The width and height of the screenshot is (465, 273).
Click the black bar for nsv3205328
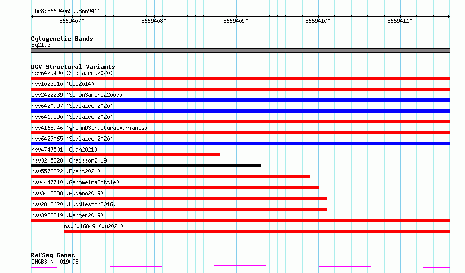[x=146, y=166]
